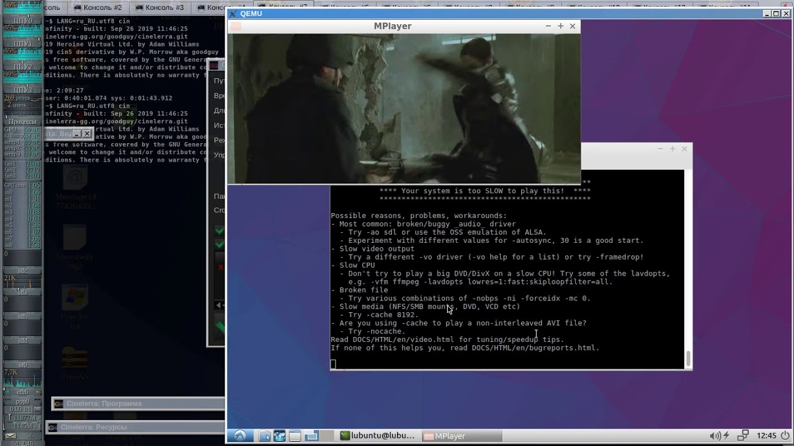Click the sda disk monitor label
794x446 pixels.
[x=22, y=292]
